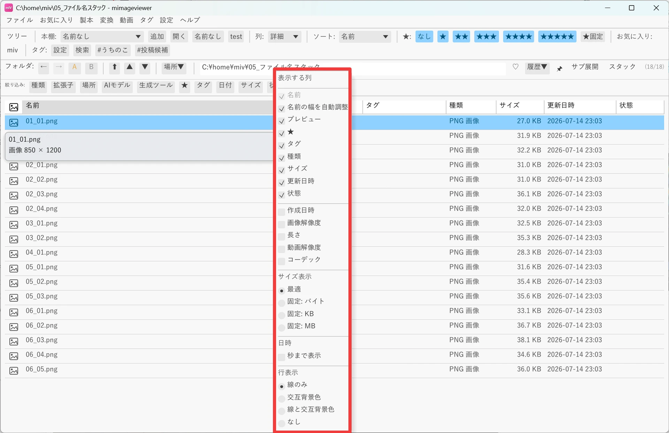Click the pin icon beside 履歴
This screenshot has width=669, height=433.
pos(560,68)
